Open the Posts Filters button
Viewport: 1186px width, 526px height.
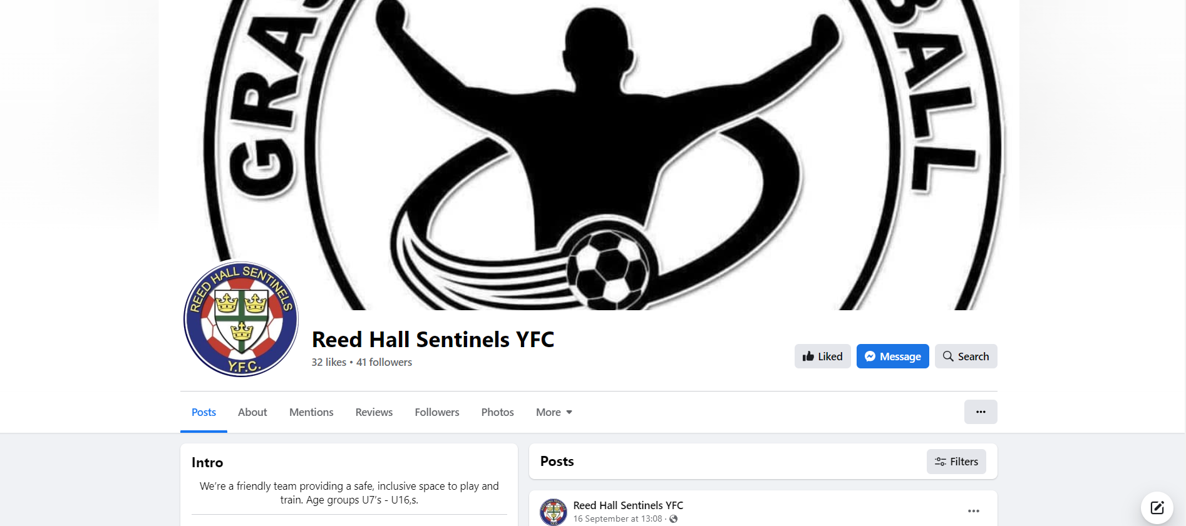(x=956, y=462)
